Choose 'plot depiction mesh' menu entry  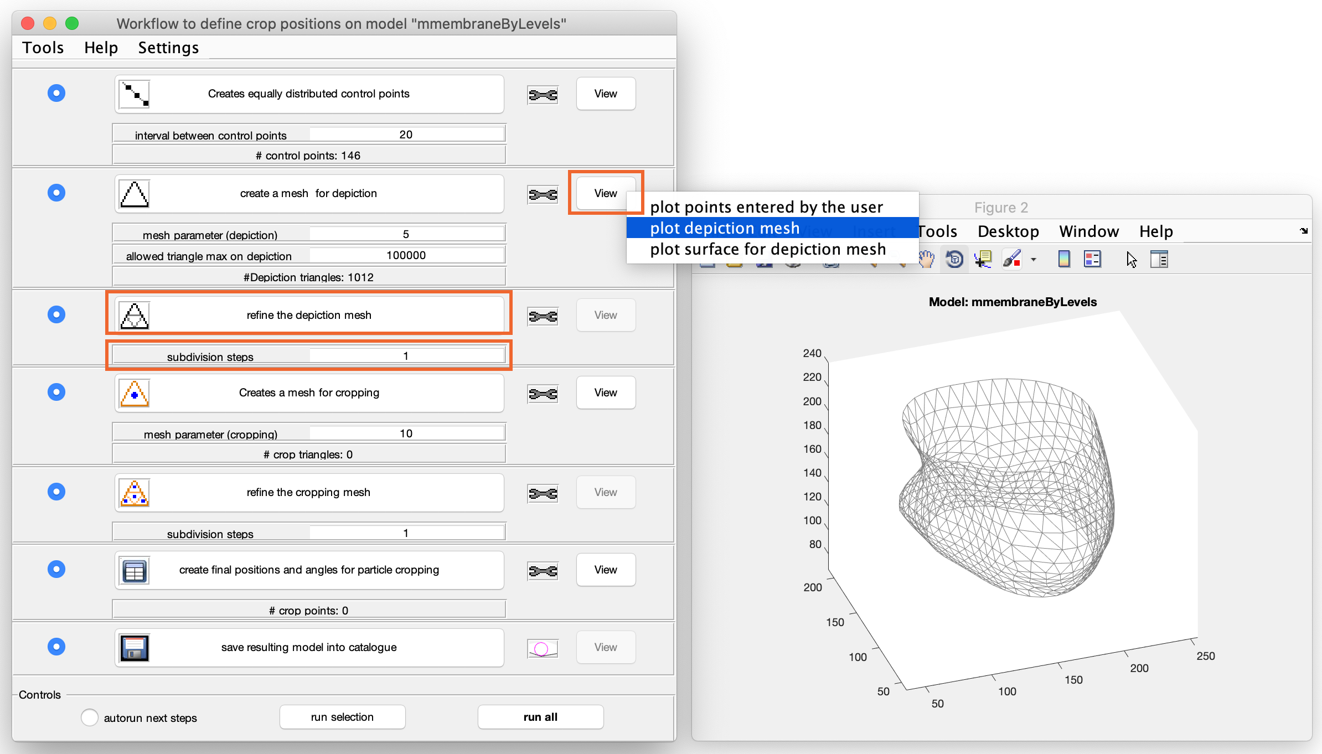[x=772, y=228]
